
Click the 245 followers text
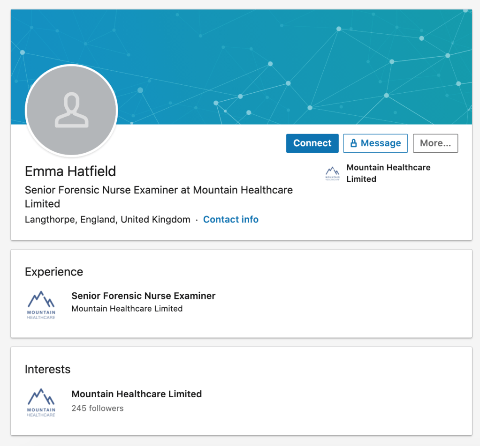98,408
